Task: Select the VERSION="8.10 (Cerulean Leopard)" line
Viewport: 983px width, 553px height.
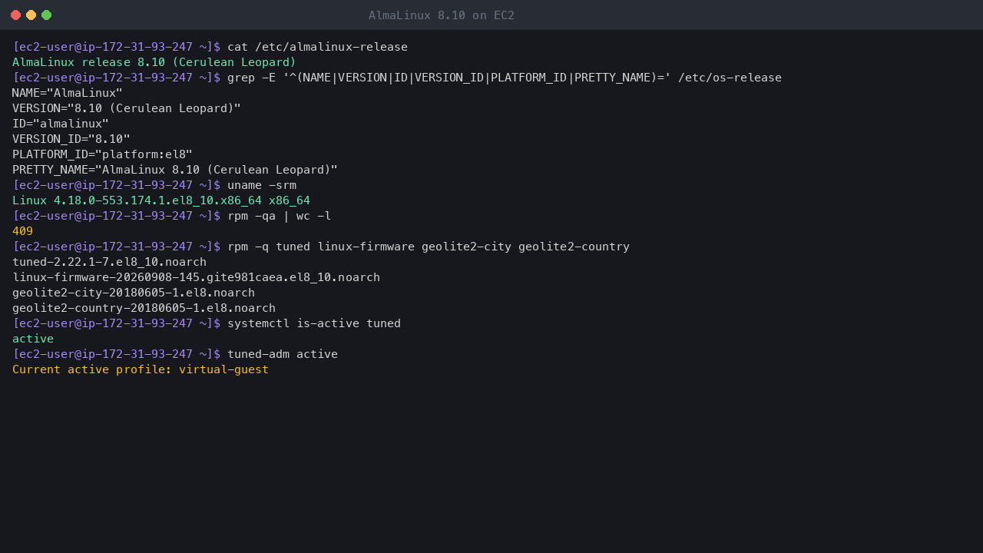Action: 127,108
